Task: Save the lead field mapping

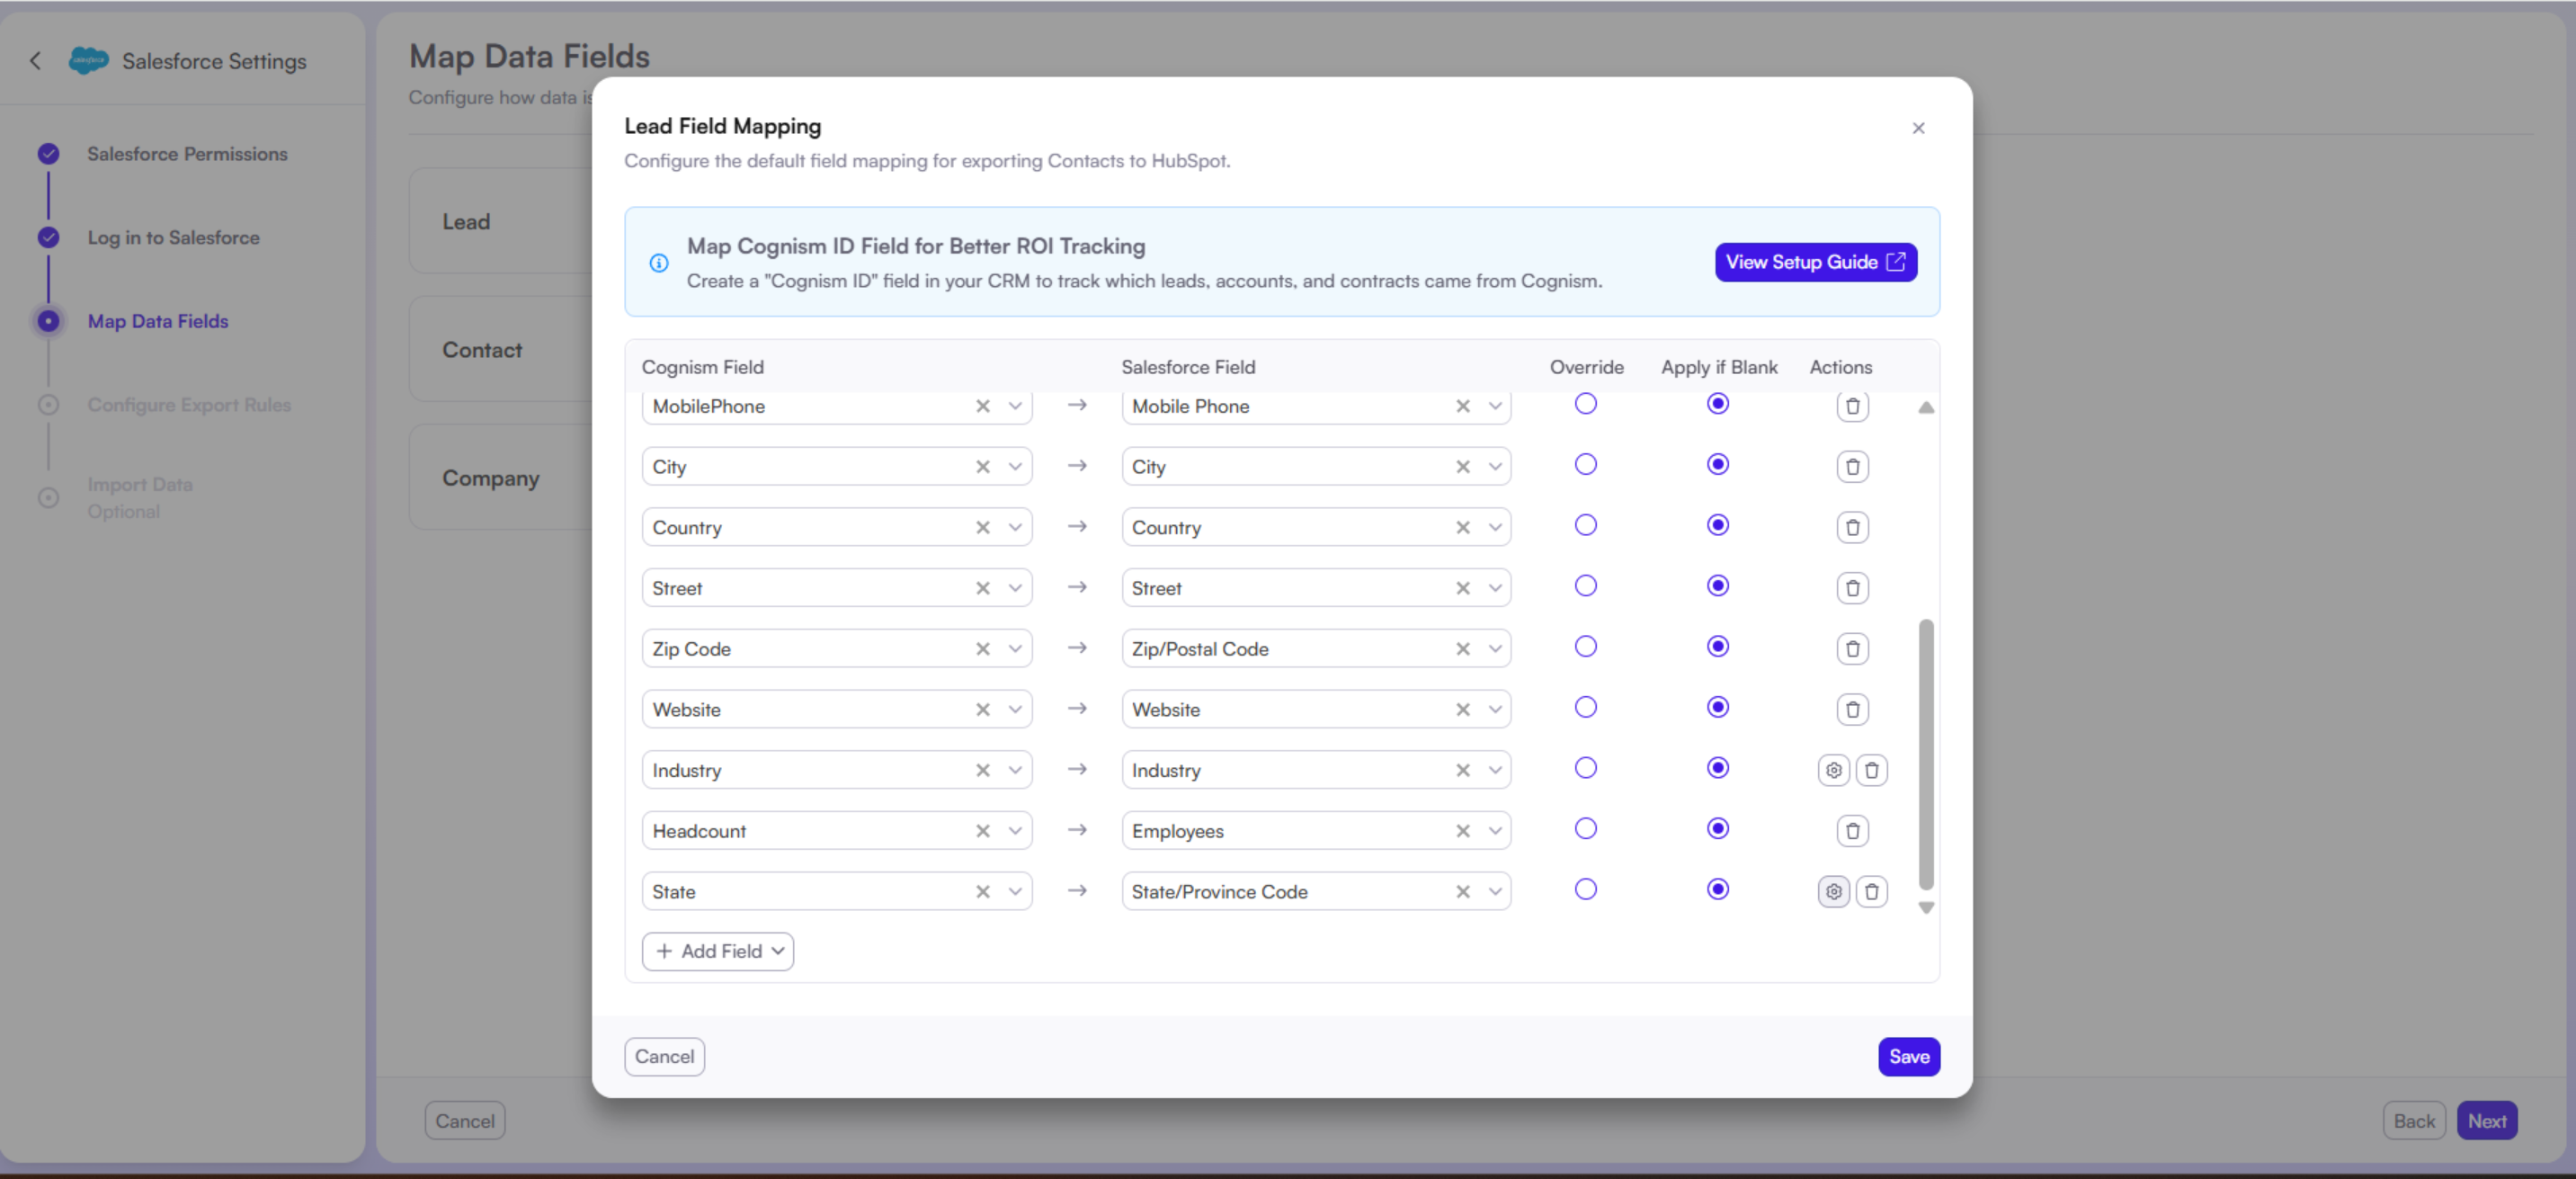Action: point(1909,1056)
